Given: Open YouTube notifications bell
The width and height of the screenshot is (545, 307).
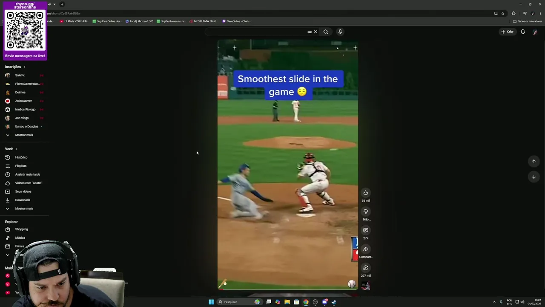Looking at the screenshot, I should tap(523, 32).
